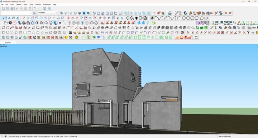
Task: Select the Line pencil tool
Action: (24, 18)
